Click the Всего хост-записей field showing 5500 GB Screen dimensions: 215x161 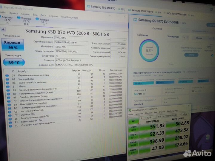click(119, 44)
